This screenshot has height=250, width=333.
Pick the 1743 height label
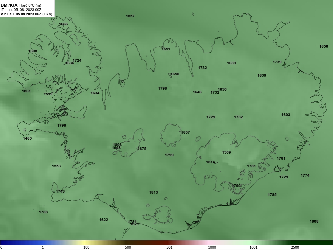coord(60,192)
